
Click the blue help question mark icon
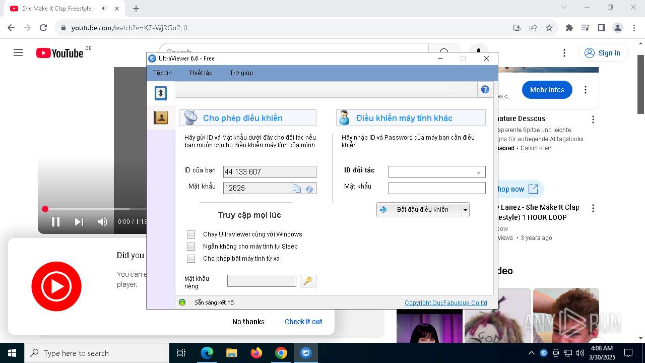[485, 89]
